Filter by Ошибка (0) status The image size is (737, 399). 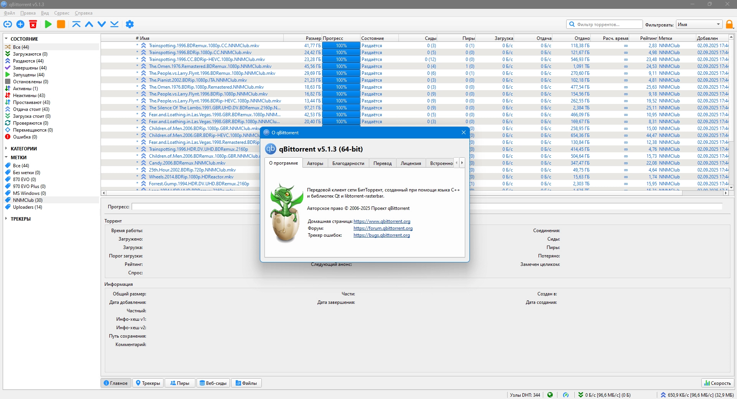[25, 137]
